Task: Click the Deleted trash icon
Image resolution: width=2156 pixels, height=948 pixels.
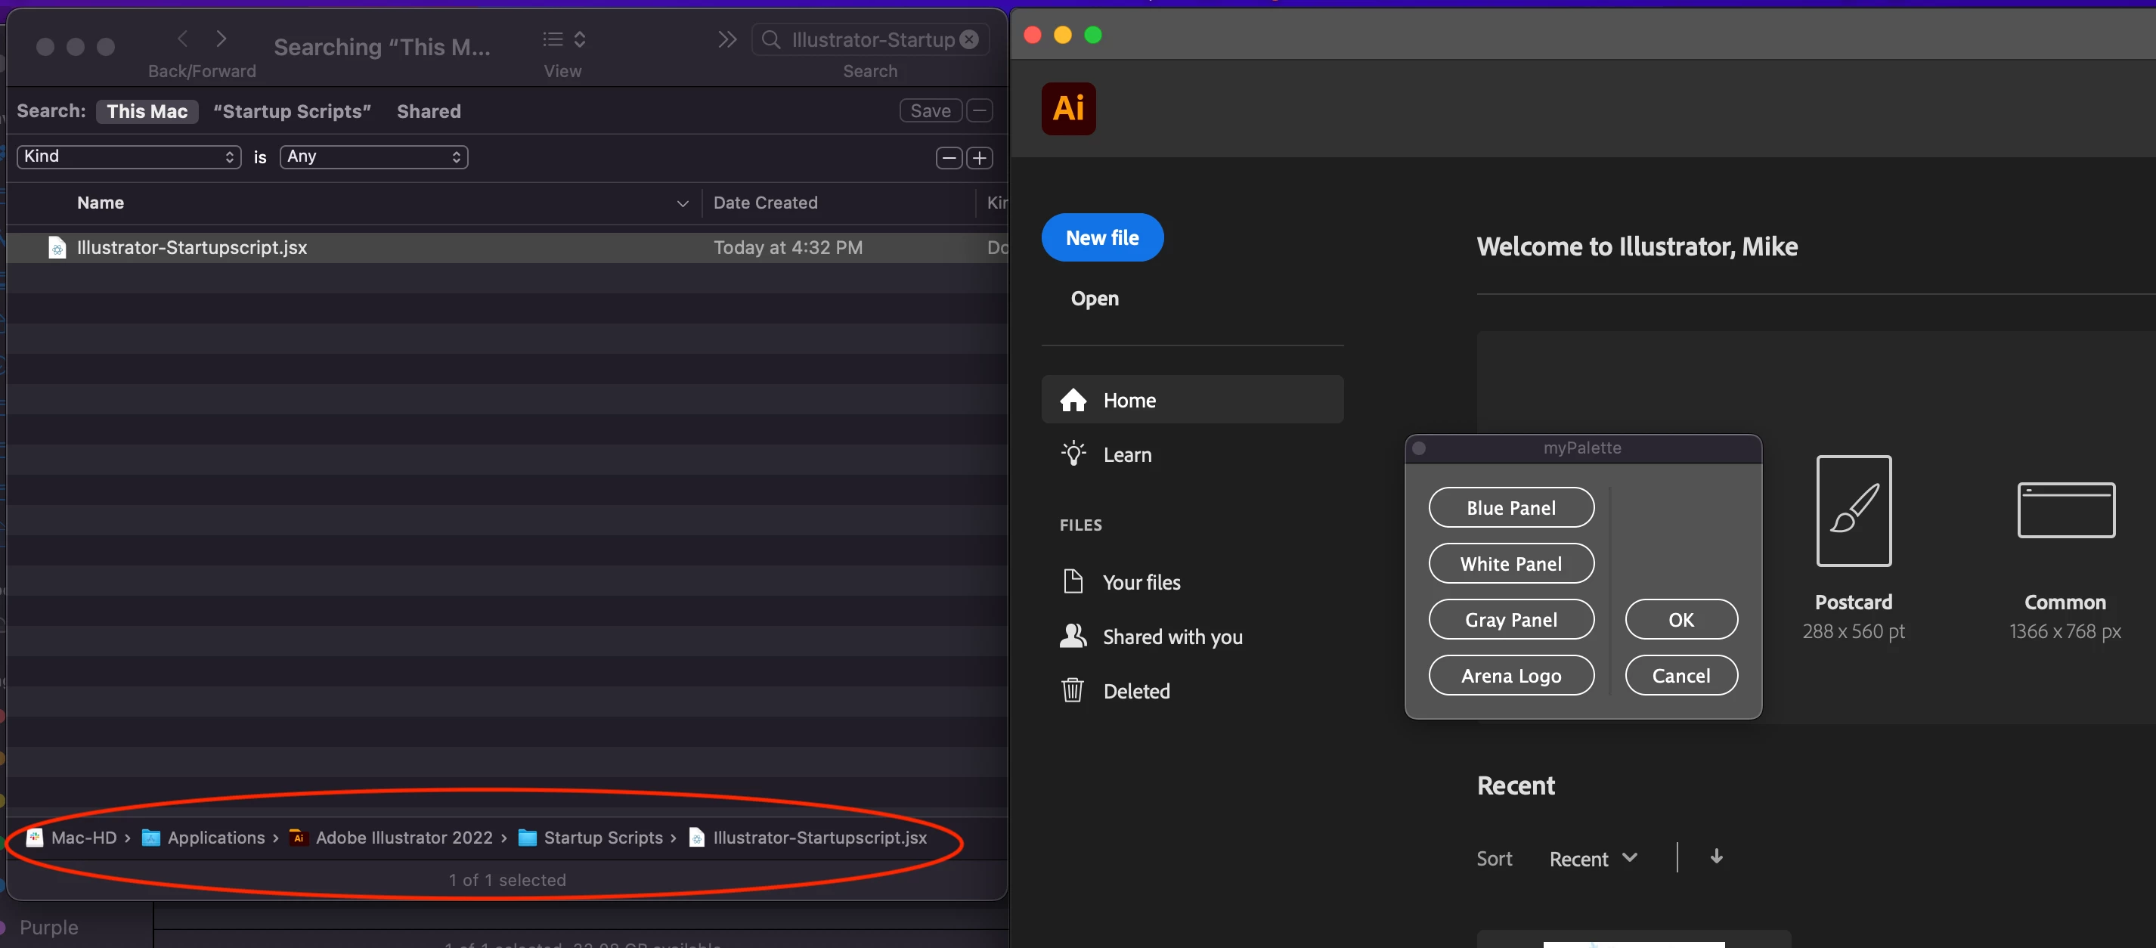Action: coord(1072,690)
